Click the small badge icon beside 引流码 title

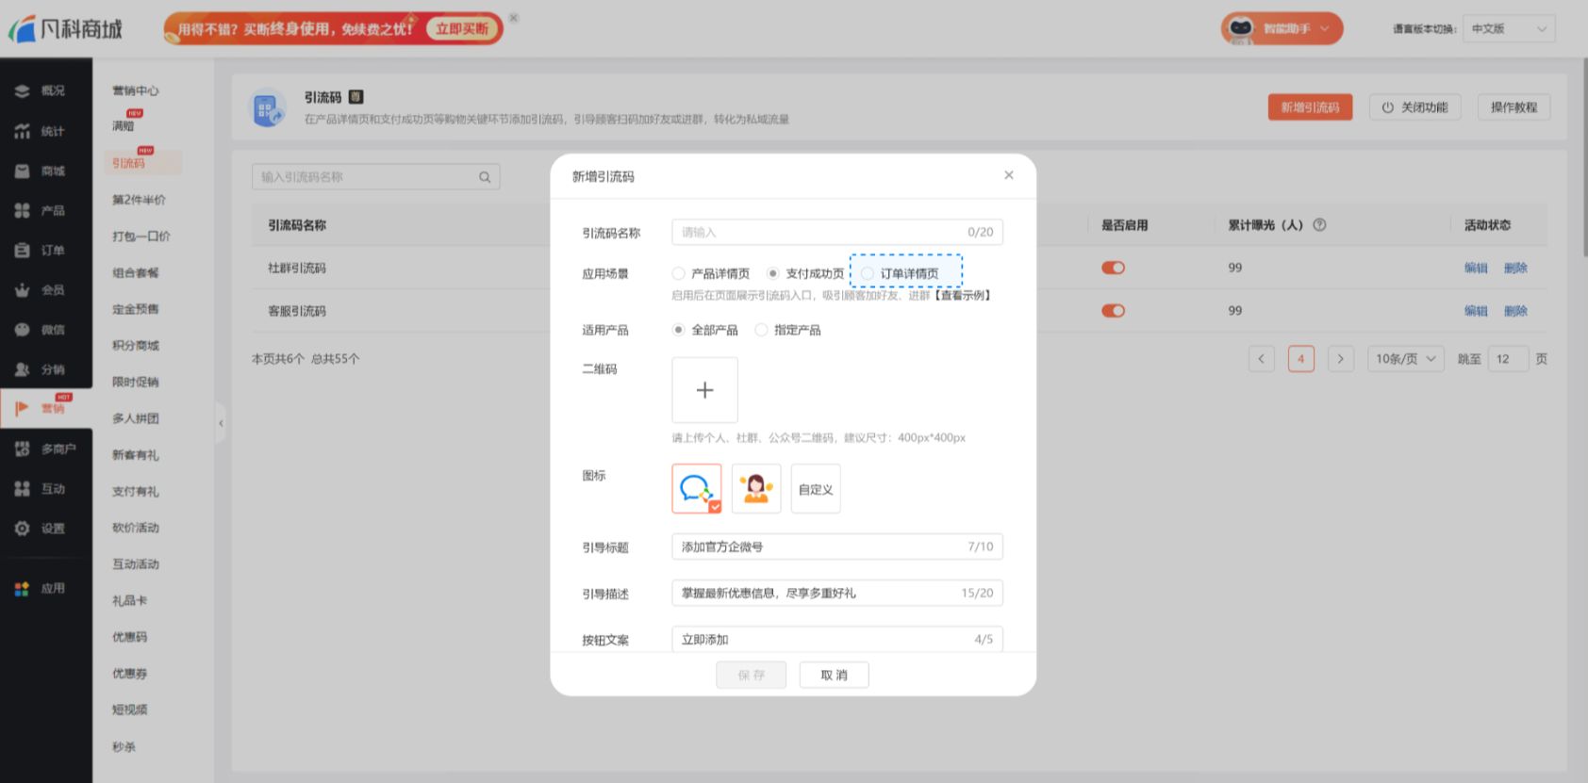(356, 97)
